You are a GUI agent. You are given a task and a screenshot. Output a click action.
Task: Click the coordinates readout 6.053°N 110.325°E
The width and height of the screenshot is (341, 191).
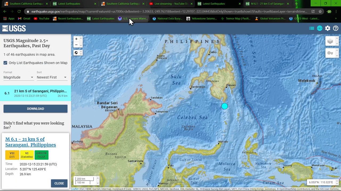[321, 182]
